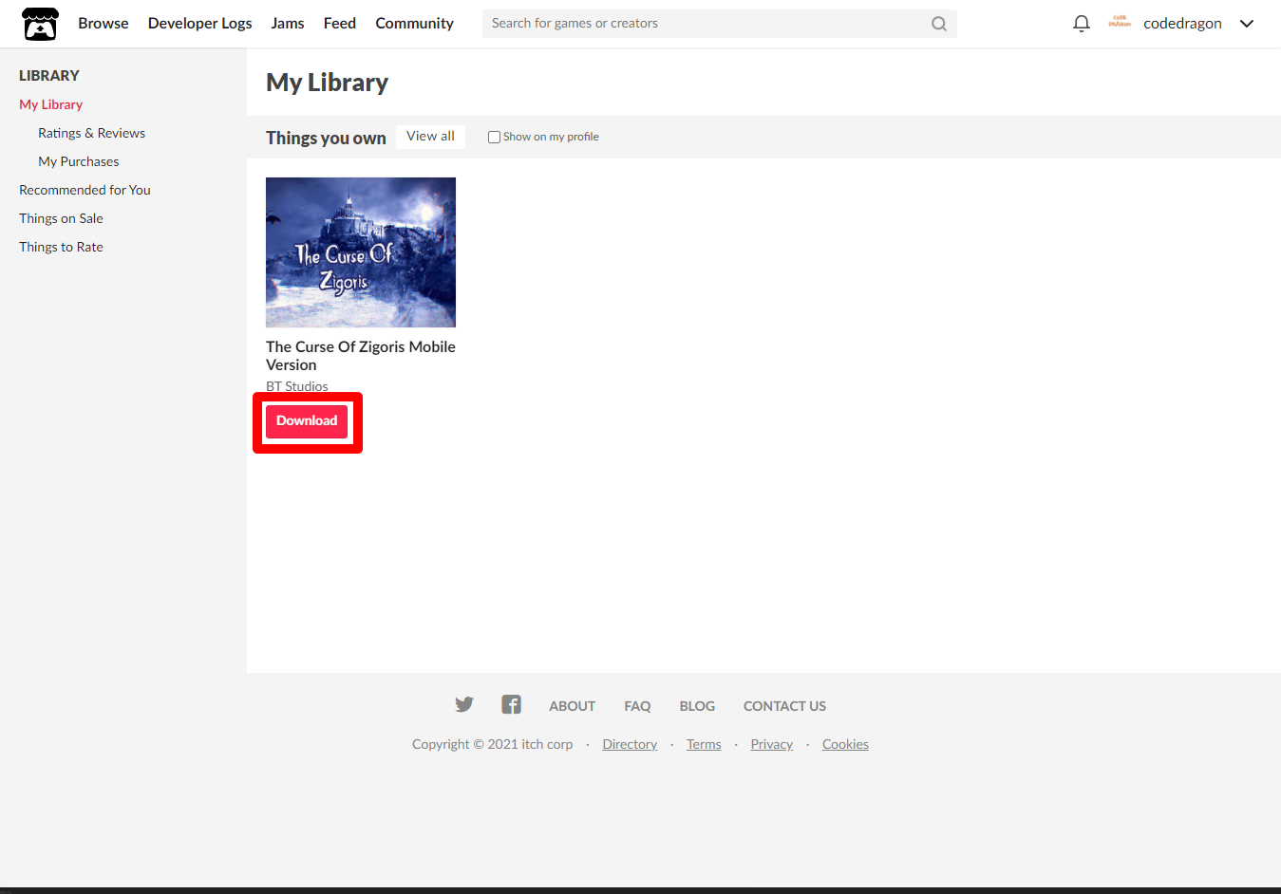Open the Directory footer link
Image resolution: width=1281 pixels, height=894 pixels.
(630, 744)
